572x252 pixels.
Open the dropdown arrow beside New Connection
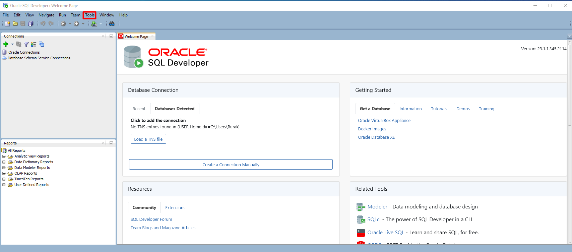[12, 44]
